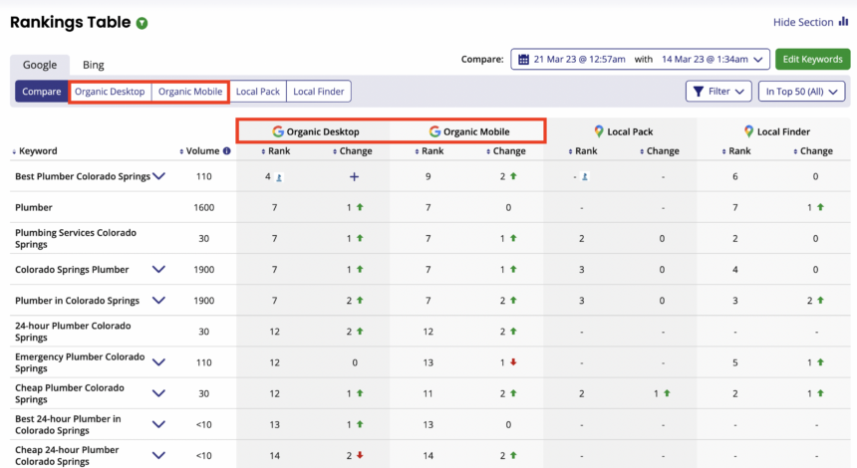The width and height of the screenshot is (857, 468).
Task: Click the bar chart icon beside Hide Section
Action: point(843,22)
